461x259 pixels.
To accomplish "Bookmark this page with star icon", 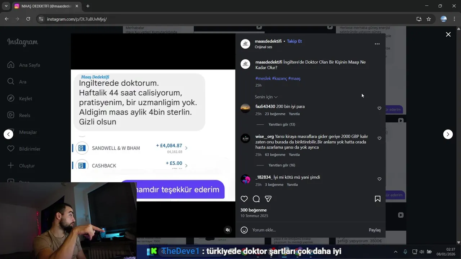I will pos(429,19).
